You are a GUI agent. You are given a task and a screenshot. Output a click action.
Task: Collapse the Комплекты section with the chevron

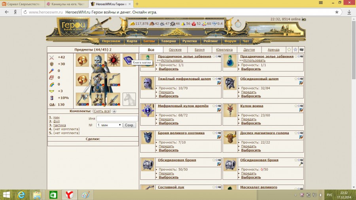[114, 111]
